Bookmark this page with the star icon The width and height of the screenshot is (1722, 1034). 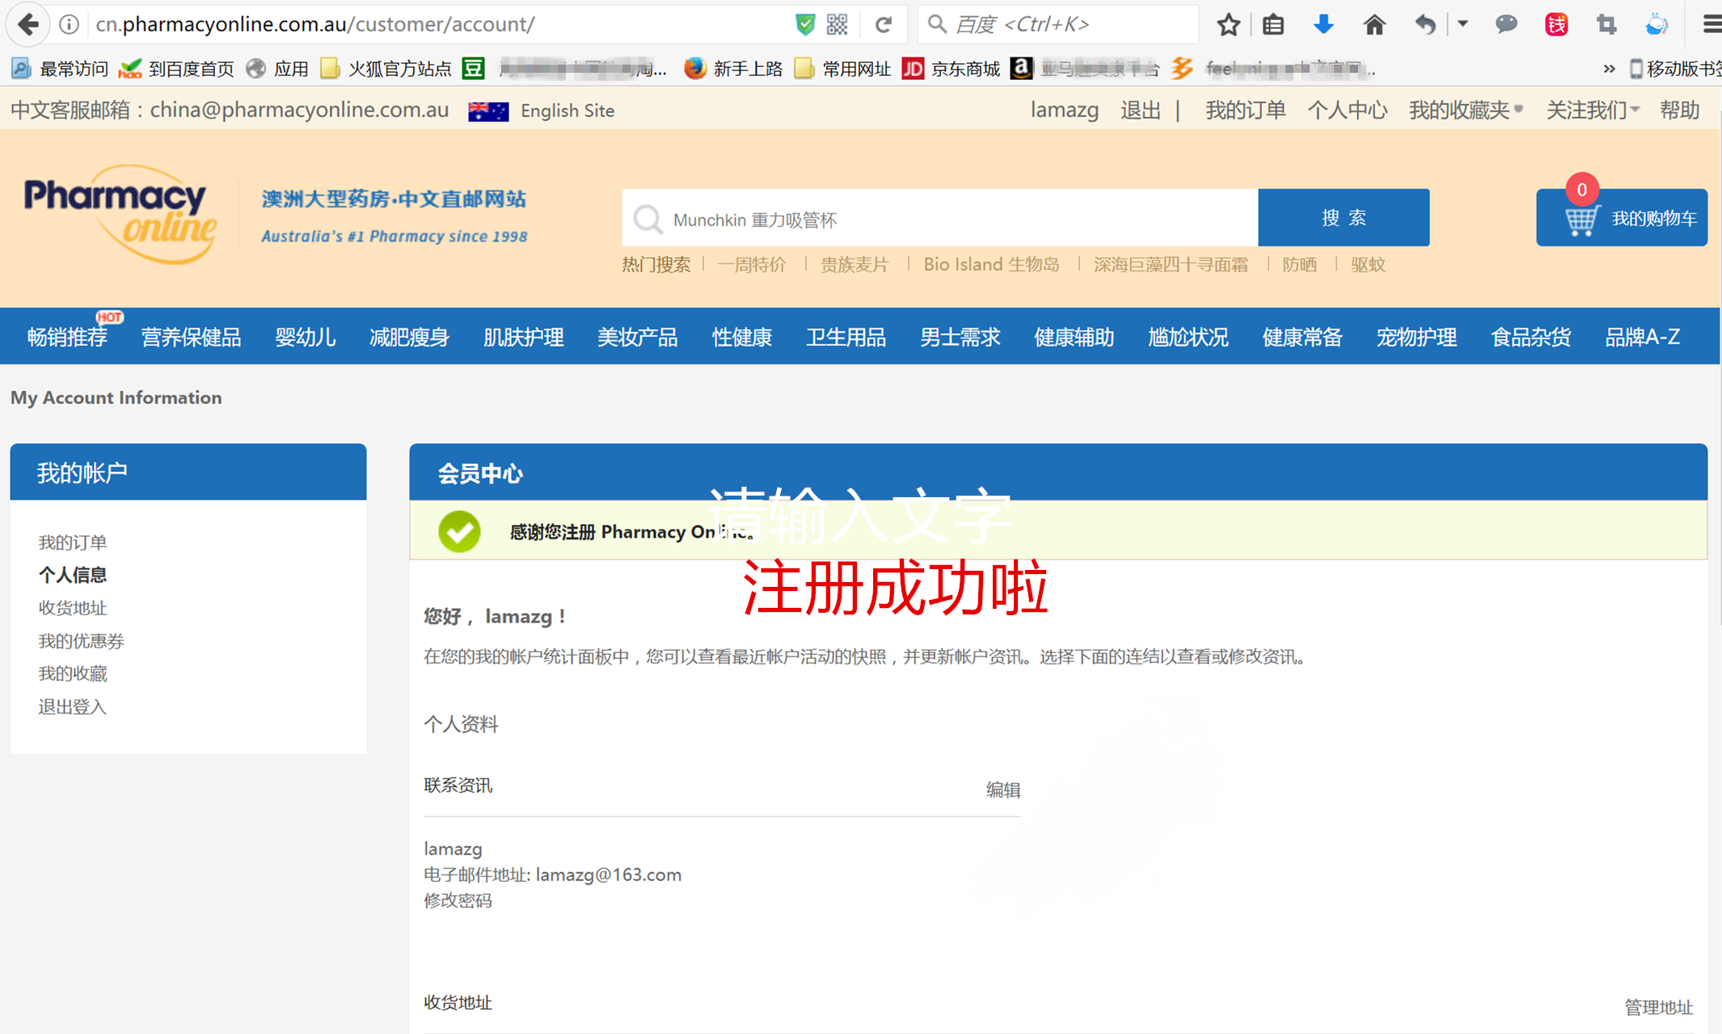[1229, 24]
